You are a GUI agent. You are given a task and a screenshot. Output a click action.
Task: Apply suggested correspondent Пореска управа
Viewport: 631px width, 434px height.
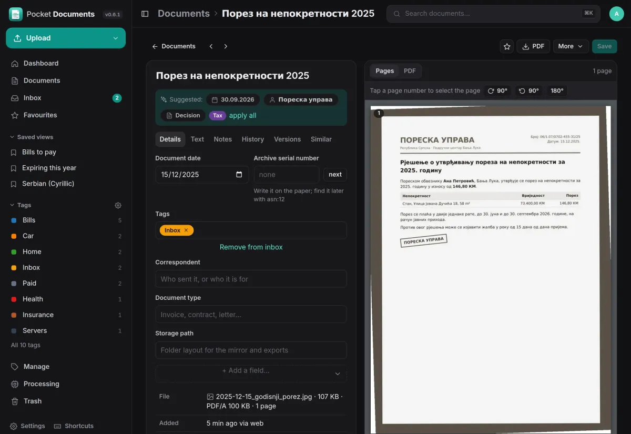[301, 99]
